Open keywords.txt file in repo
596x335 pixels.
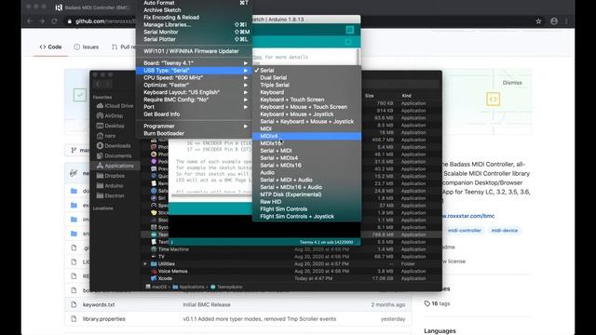click(x=99, y=304)
